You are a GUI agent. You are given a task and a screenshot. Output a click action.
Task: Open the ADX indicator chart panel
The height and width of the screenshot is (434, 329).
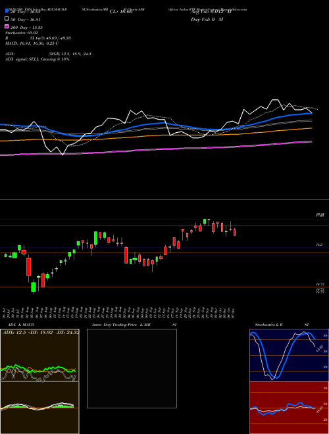[39, 355]
